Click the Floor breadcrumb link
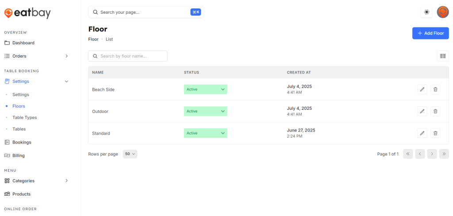Screen dimensions: 453x216 [x=93, y=39]
